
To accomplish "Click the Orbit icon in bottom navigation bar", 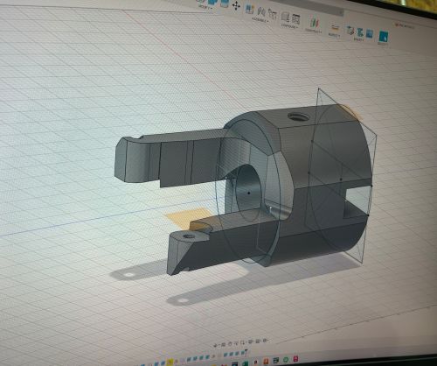I will 215,345.
